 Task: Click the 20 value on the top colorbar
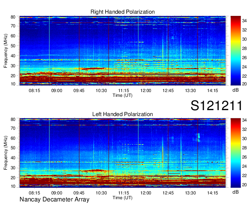point(244,84)
